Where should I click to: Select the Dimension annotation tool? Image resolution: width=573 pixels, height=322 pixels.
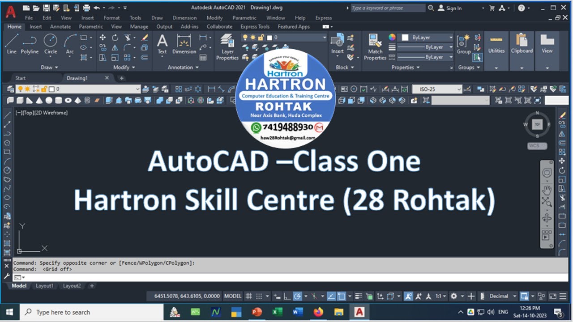(184, 44)
